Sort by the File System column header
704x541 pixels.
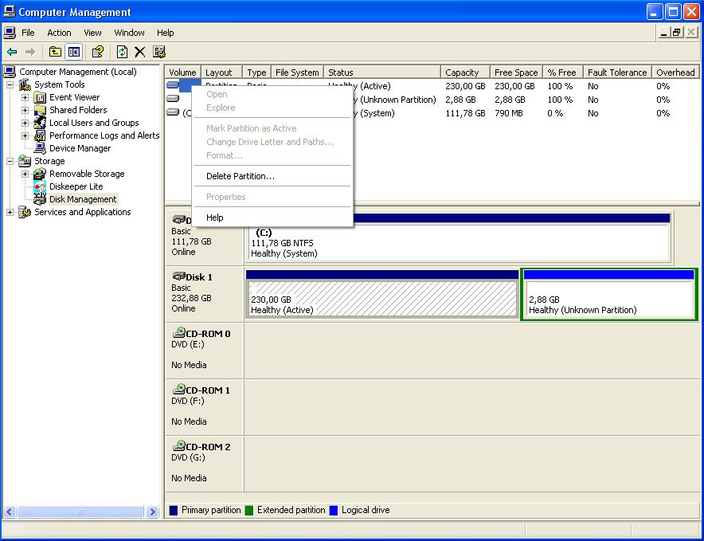point(297,73)
